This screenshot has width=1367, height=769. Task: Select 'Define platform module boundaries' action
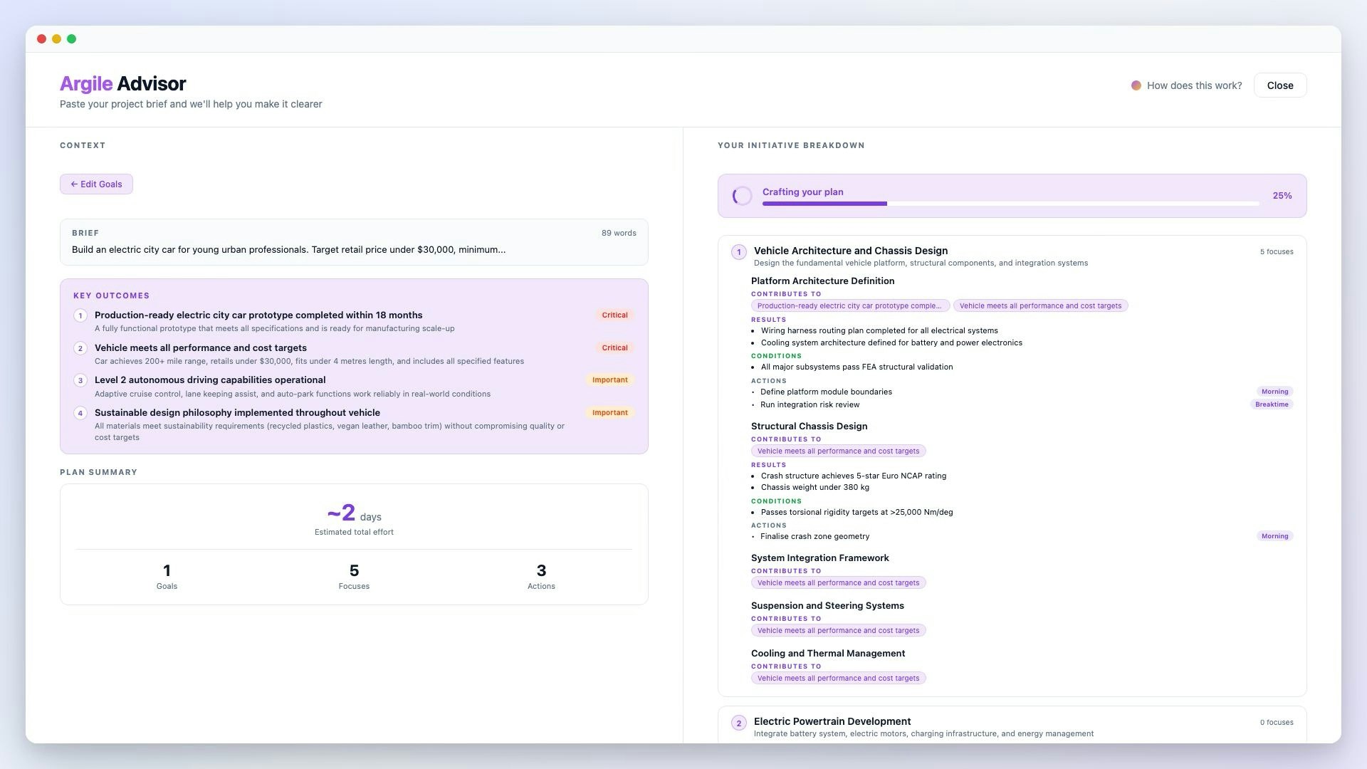click(x=826, y=392)
